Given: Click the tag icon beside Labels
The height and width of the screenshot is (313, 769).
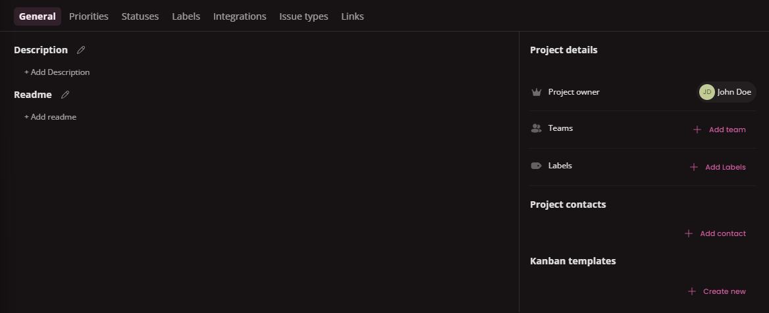Looking at the screenshot, I should coord(536,166).
